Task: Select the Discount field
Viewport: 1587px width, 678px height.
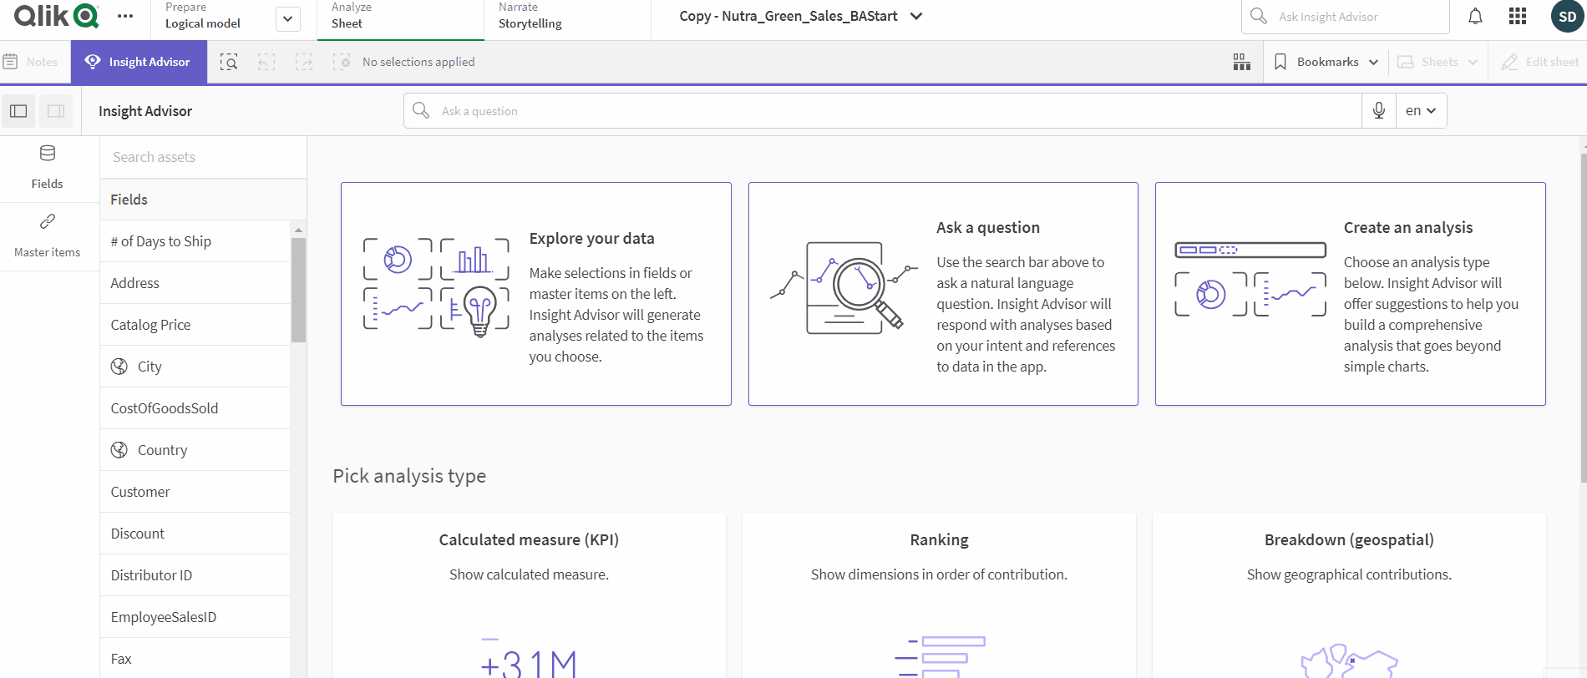Action: (x=195, y=534)
